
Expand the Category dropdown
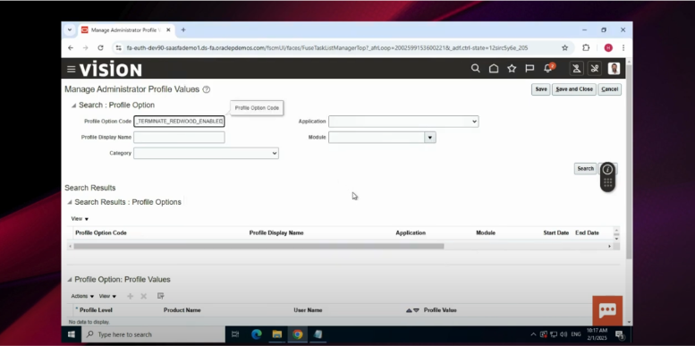pyautogui.click(x=206, y=153)
